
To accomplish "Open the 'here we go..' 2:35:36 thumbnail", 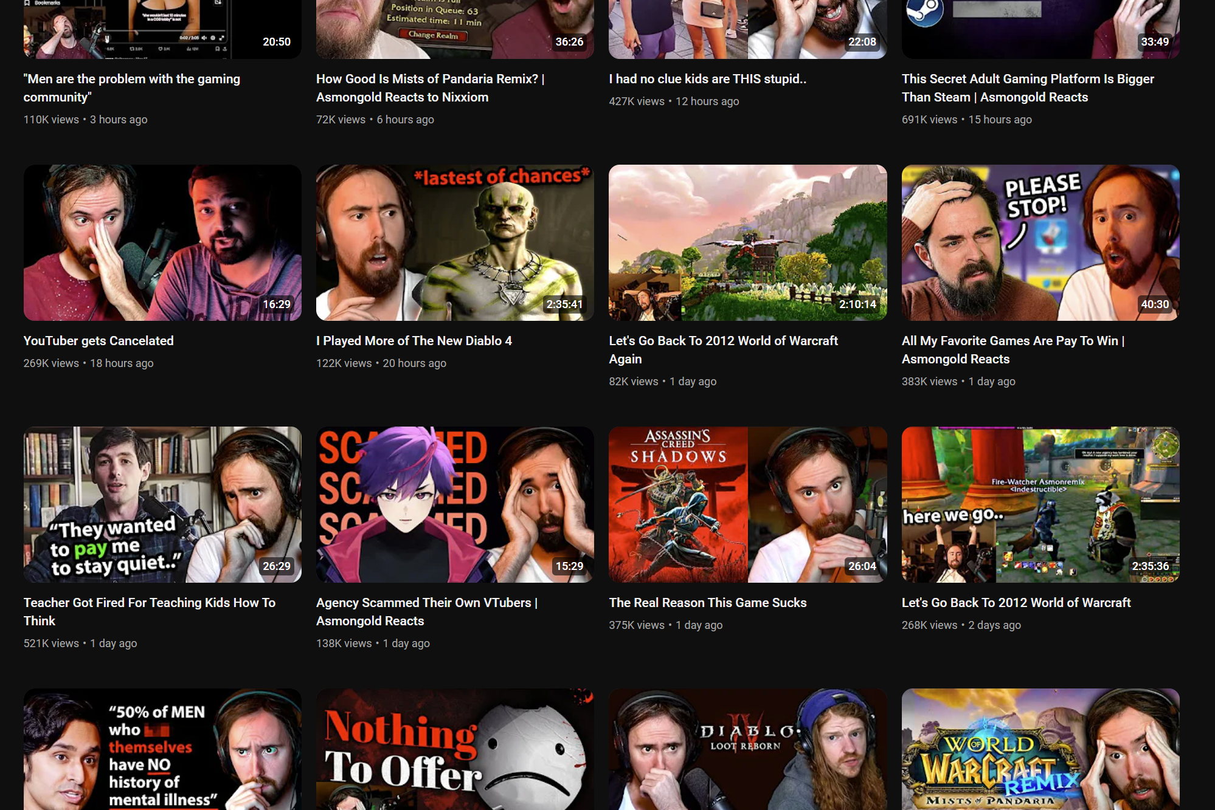I will (1040, 504).
